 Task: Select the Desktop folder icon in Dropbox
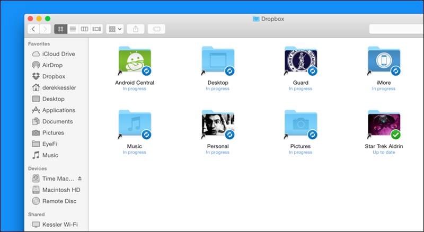click(218, 60)
